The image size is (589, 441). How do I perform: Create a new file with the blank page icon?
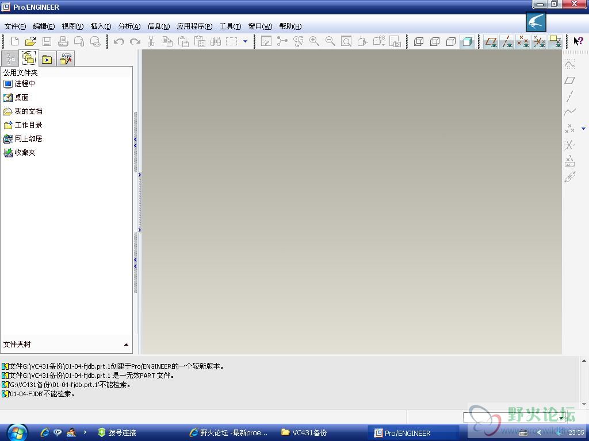(x=14, y=41)
